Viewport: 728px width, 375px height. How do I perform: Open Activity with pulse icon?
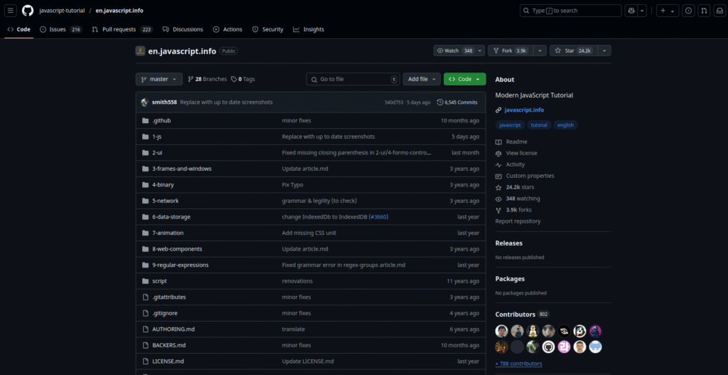coord(510,164)
